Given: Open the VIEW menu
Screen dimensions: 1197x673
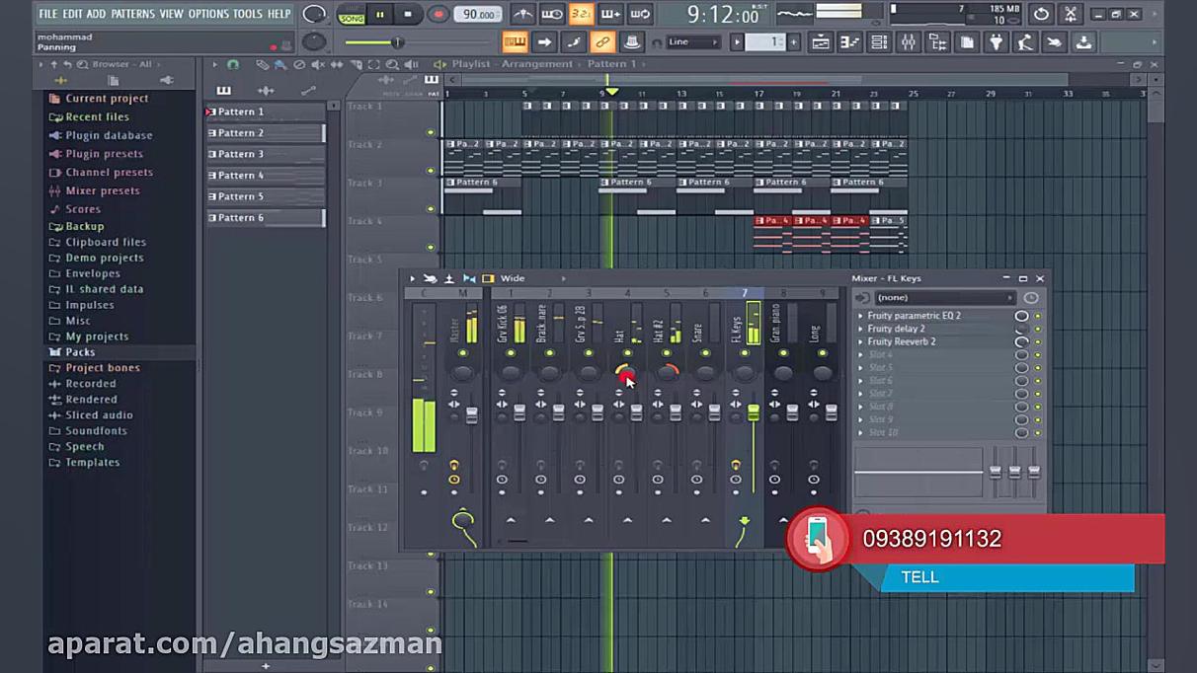Looking at the screenshot, I should (x=172, y=14).
